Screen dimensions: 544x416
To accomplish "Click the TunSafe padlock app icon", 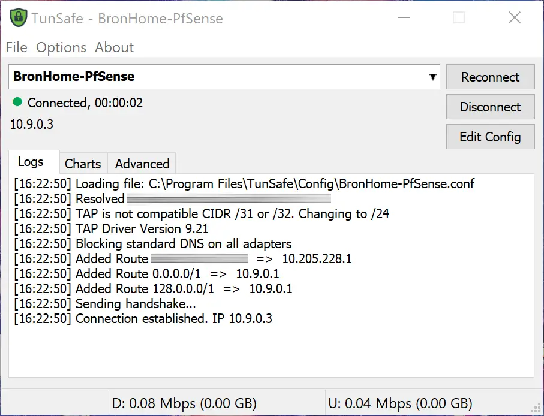I will pyautogui.click(x=18, y=18).
